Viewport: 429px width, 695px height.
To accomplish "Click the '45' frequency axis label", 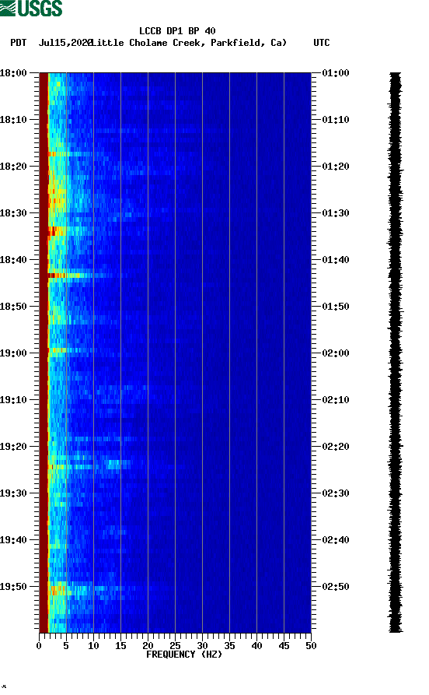I will (x=284, y=646).
